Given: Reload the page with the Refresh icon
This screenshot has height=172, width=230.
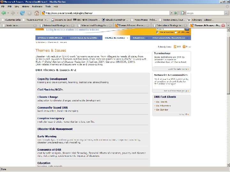Looking at the screenshot, I should coord(22,13).
